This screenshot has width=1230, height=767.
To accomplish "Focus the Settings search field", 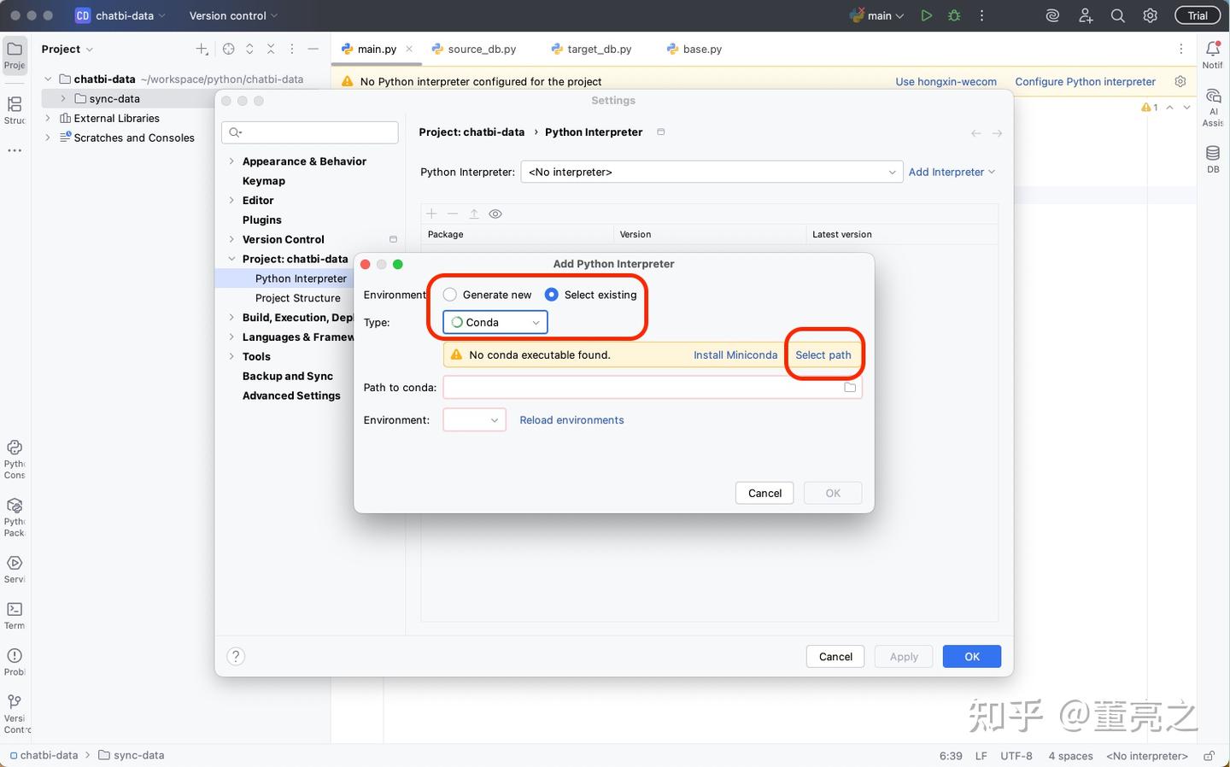I will [310, 132].
